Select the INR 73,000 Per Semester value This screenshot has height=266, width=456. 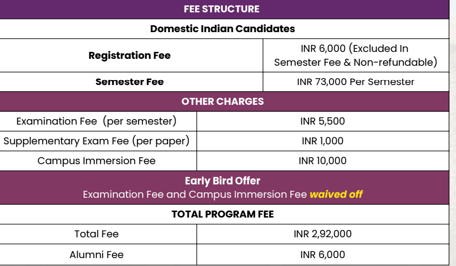[355, 82]
